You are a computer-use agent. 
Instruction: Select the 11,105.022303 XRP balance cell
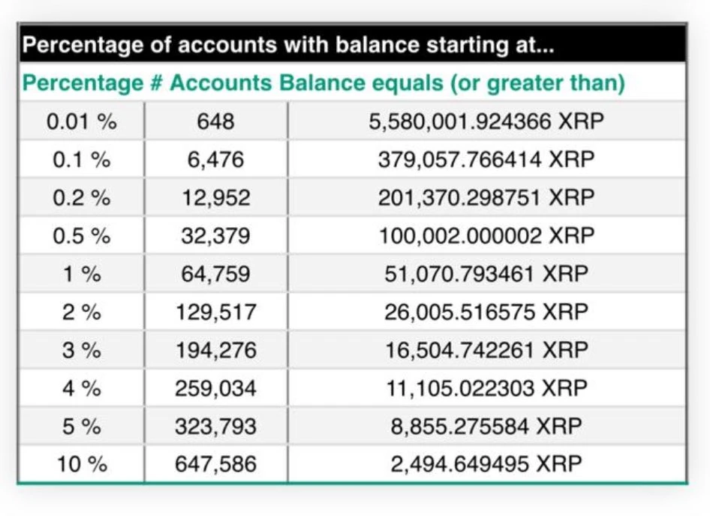point(486,388)
